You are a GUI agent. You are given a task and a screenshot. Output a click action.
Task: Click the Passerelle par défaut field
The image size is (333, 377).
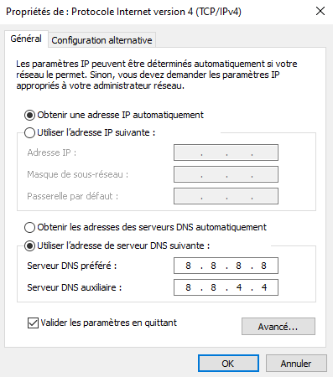[x=226, y=196]
